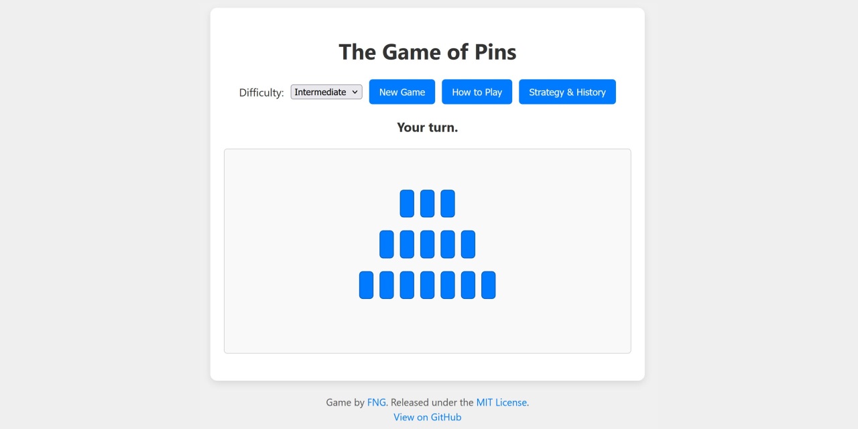Click the second pin in the bottom row
This screenshot has height=429, width=858.
(x=386, y=284)
